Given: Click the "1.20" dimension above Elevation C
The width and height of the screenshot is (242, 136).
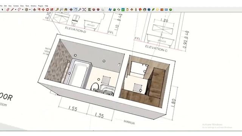Looking at the screenshot, I should coord(164,20).
